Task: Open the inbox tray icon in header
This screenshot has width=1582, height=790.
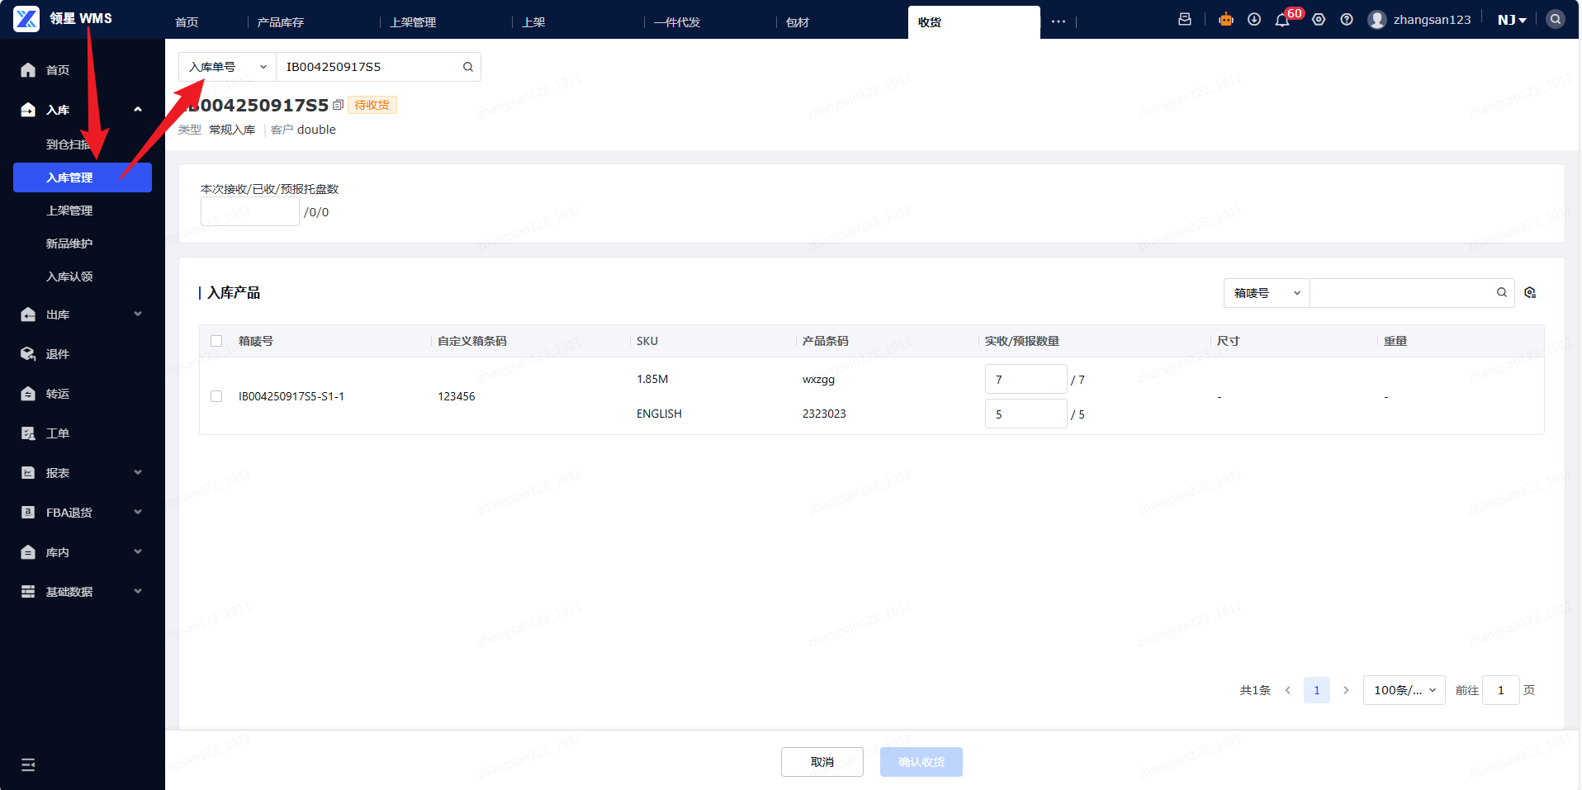Action: 1185,19
